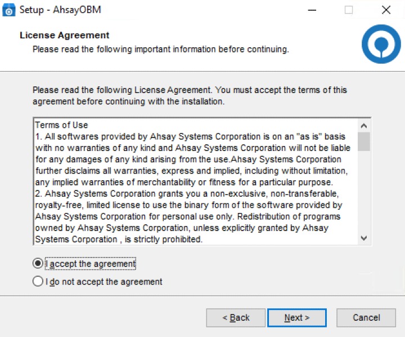Click "Please read the following important information" subtitle
The image size is (405, 337).
coord(160,49)
